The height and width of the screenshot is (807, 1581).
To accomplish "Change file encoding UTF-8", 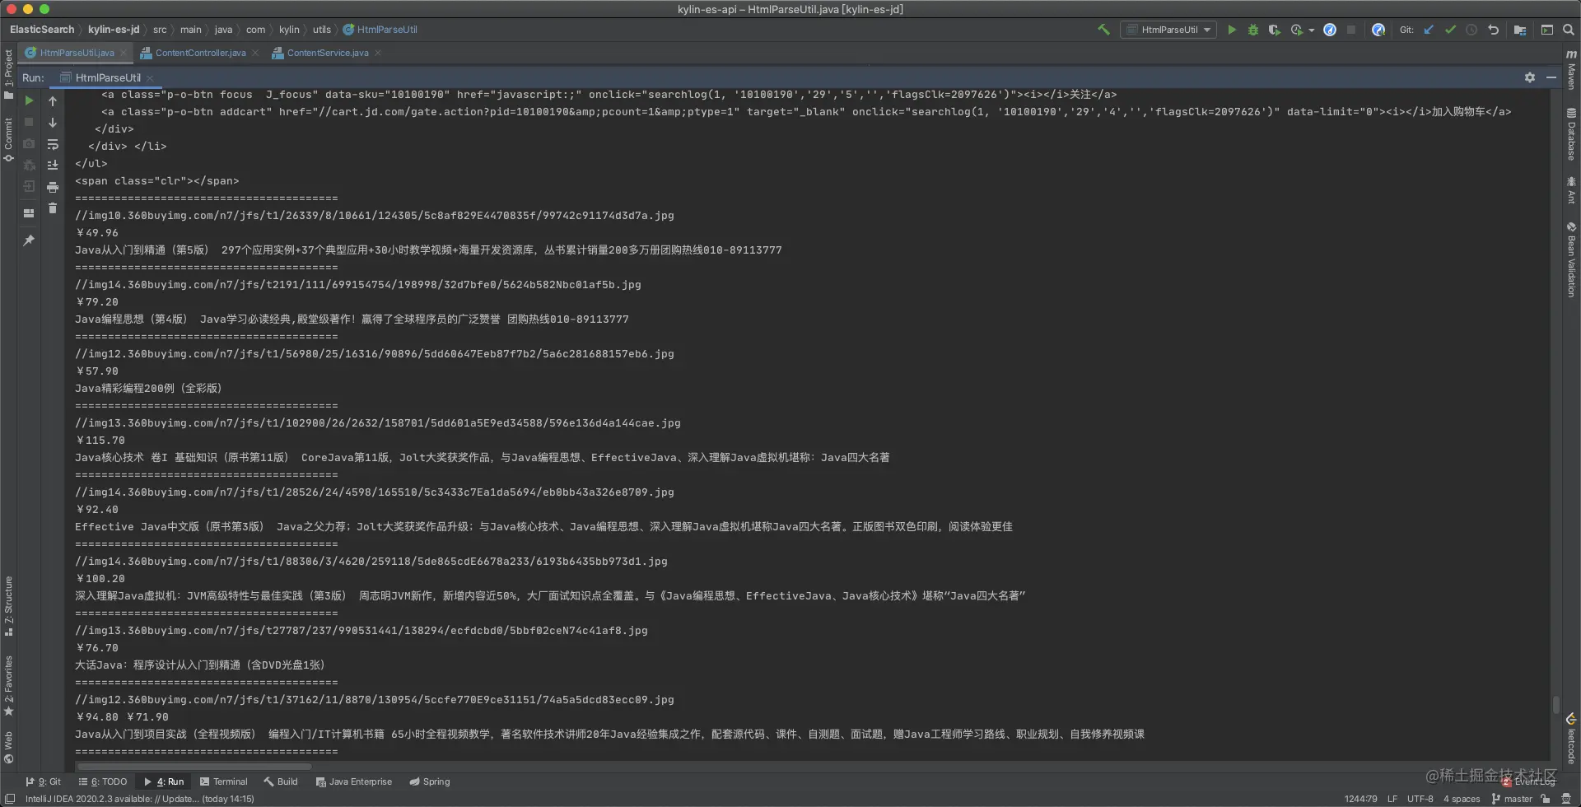I will click(x=1420, y=799).
